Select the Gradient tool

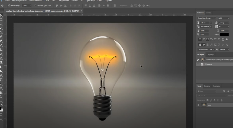point(1,62)
